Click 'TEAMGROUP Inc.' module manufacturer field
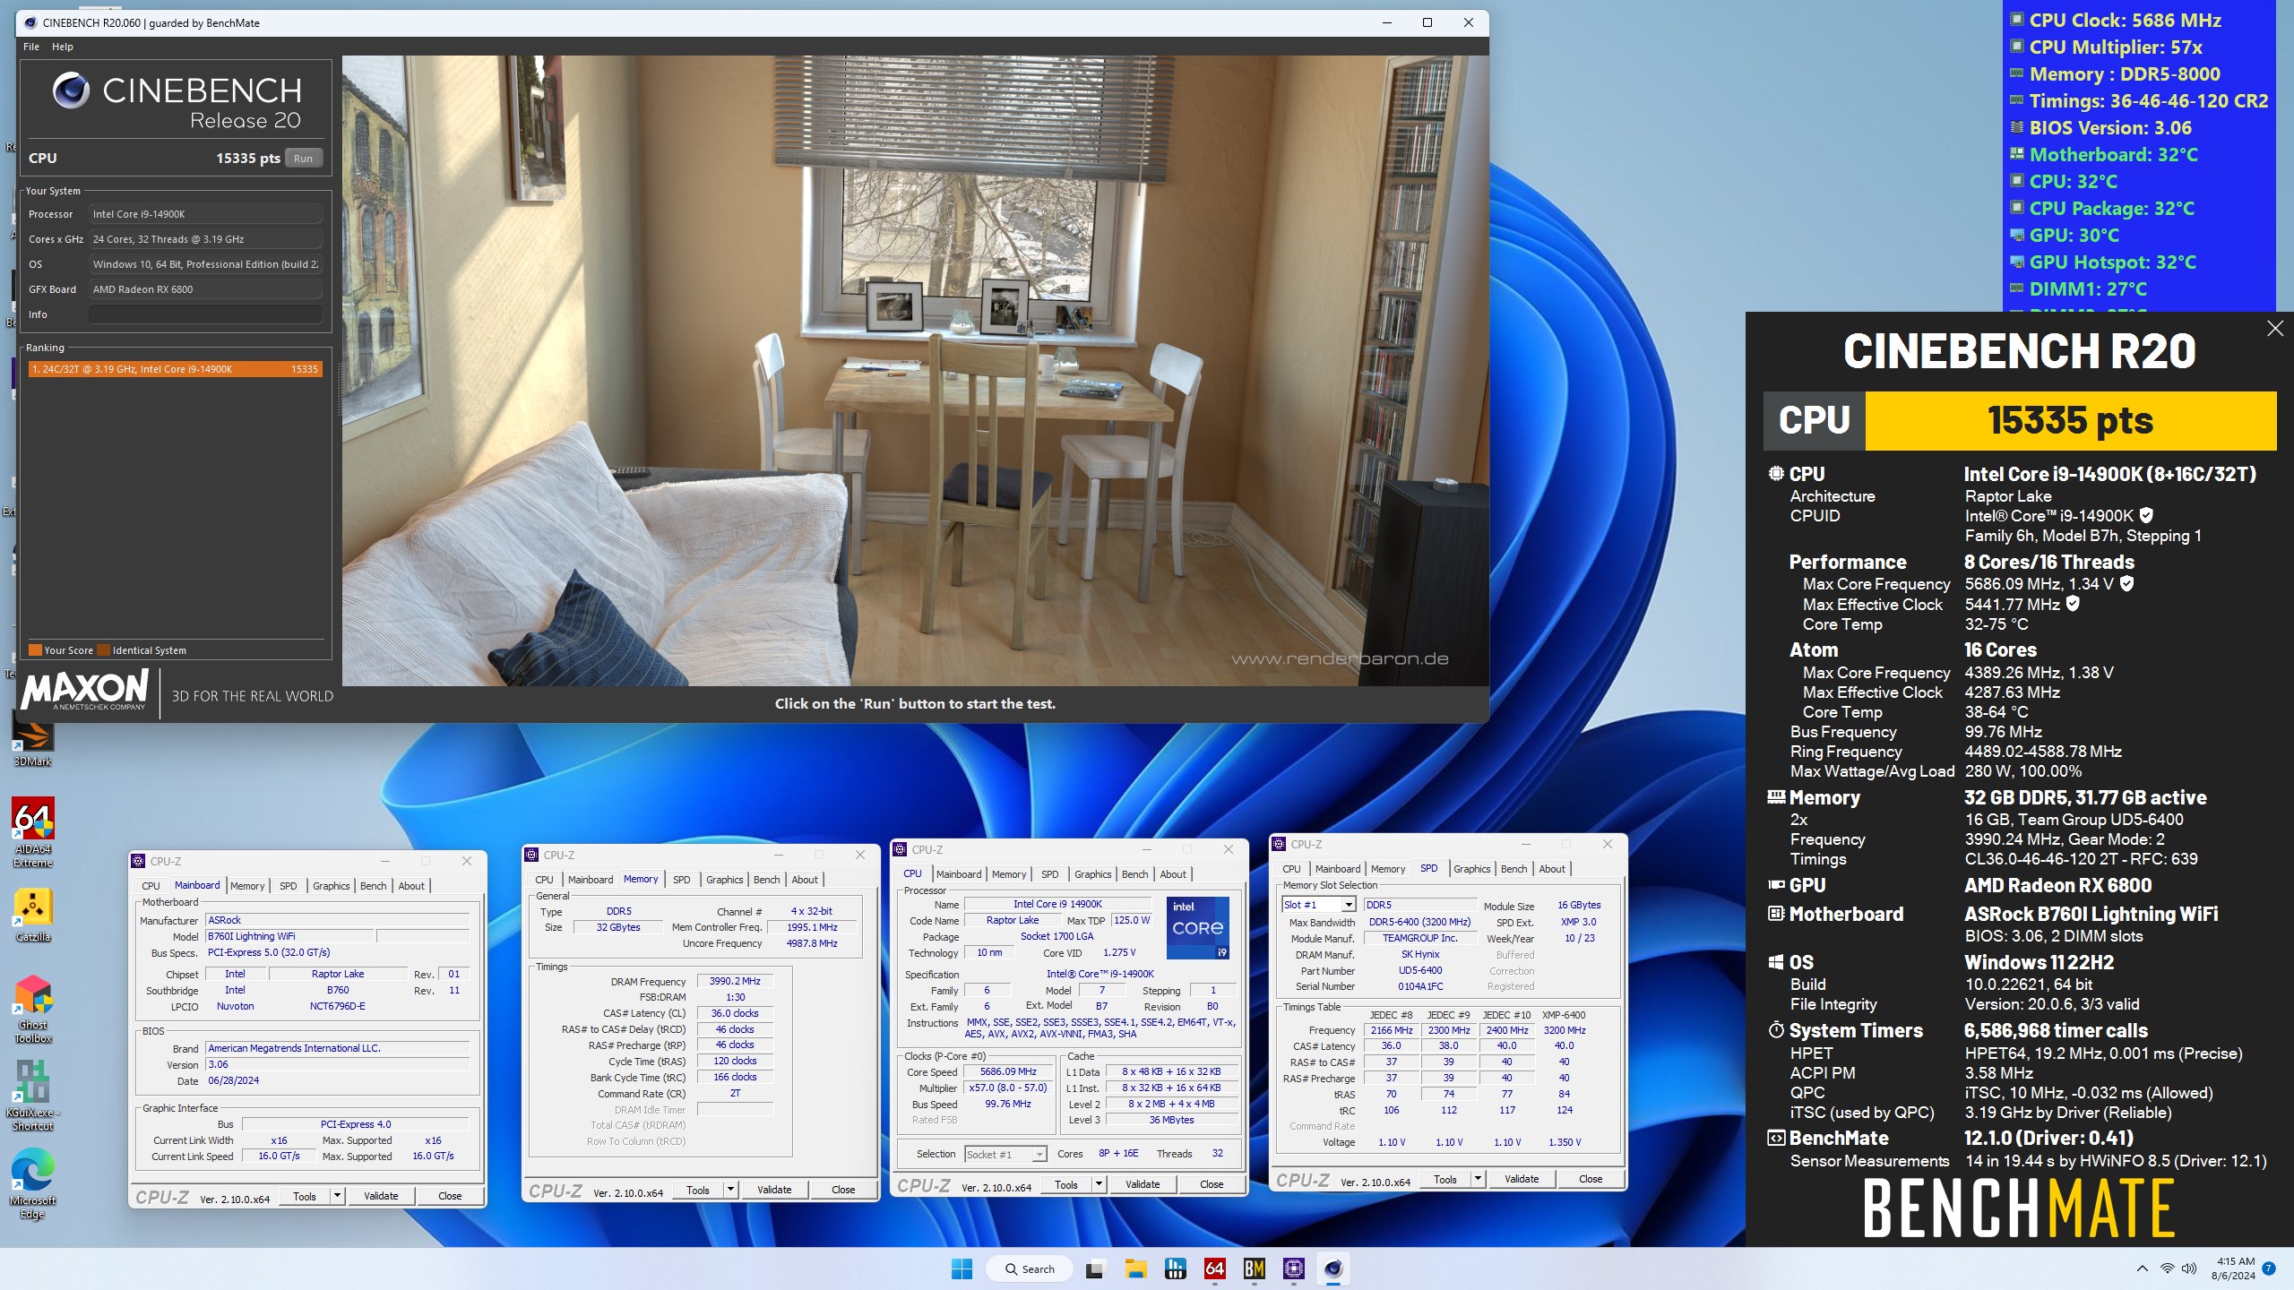The height and width of the screenshot is (1290, 2294). click(x=1419, y=938)
